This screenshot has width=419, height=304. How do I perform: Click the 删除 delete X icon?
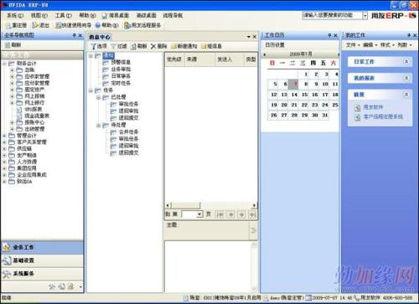153,46
